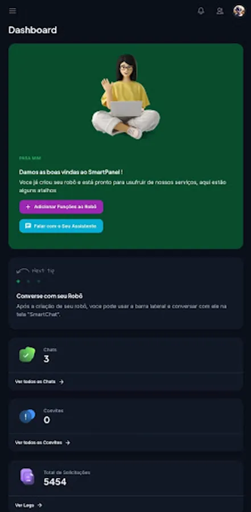Screen dimensions: 251x512
Task: Click the arrow next to Ver Logs
Action: pyautogui.click(x=39, y=505)
